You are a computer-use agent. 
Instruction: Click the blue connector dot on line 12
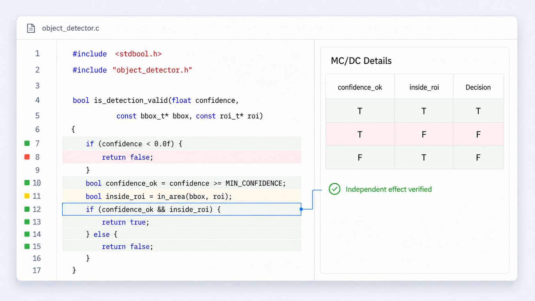pyautogui.click(x=301, y=209)
